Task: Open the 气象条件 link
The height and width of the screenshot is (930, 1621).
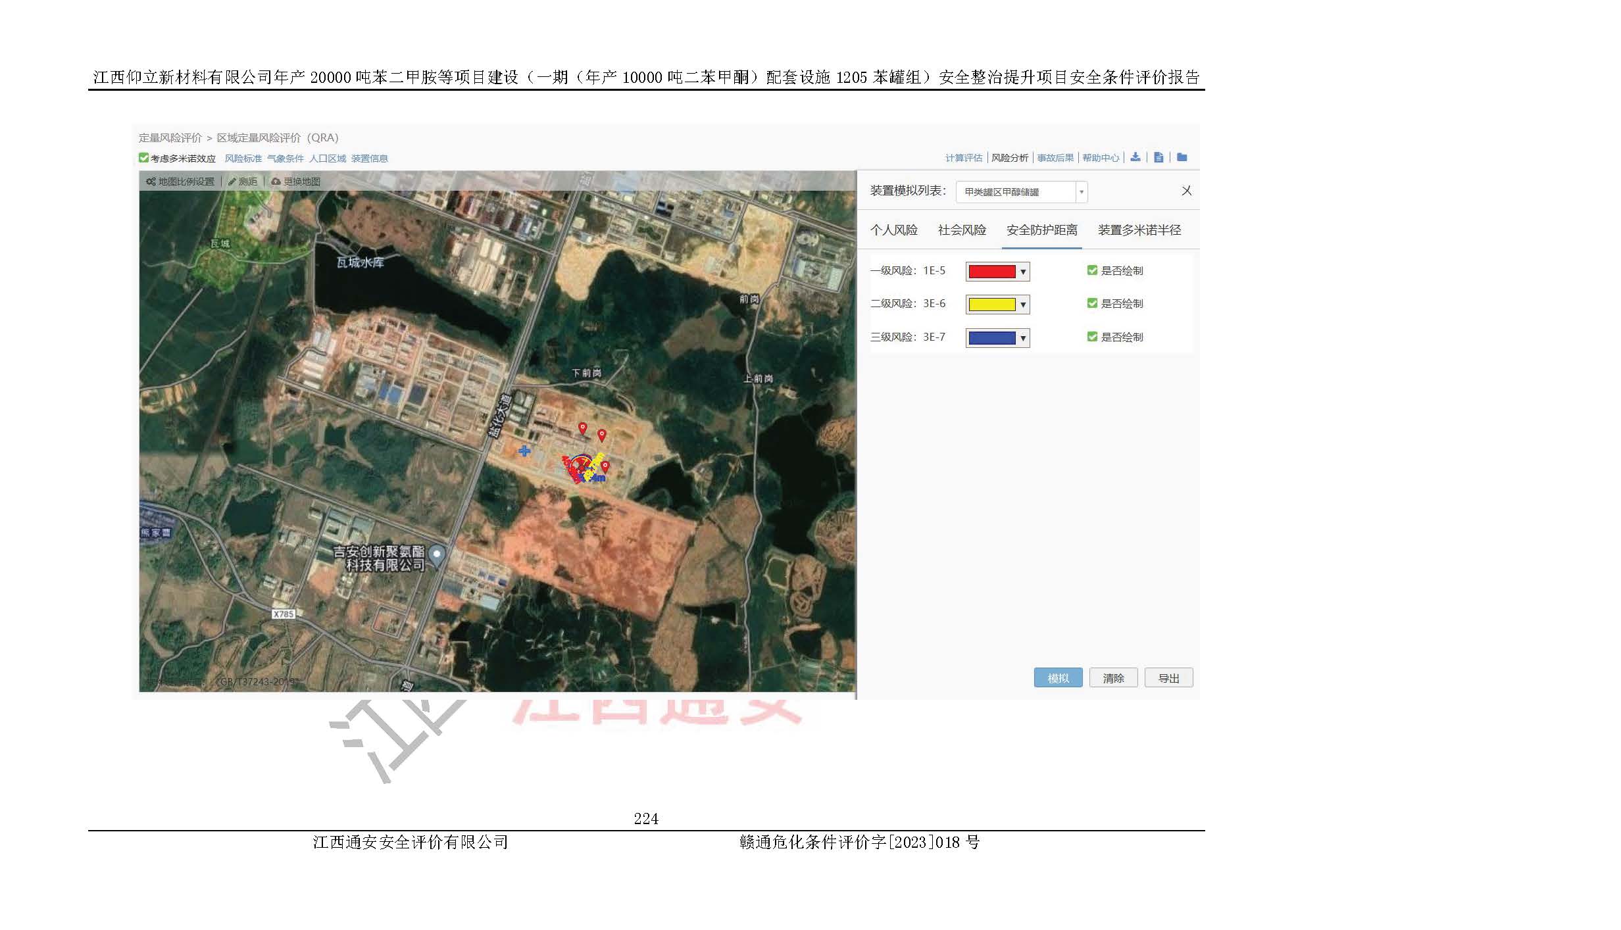Action: (x=285, y=159)
